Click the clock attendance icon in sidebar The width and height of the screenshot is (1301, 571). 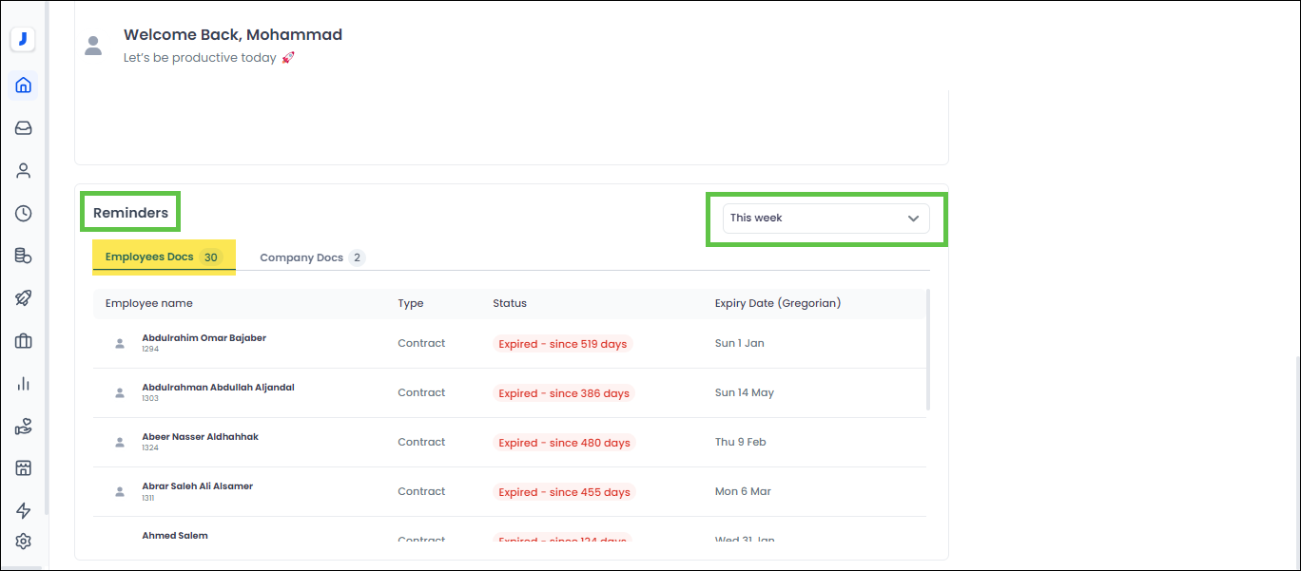24,214
